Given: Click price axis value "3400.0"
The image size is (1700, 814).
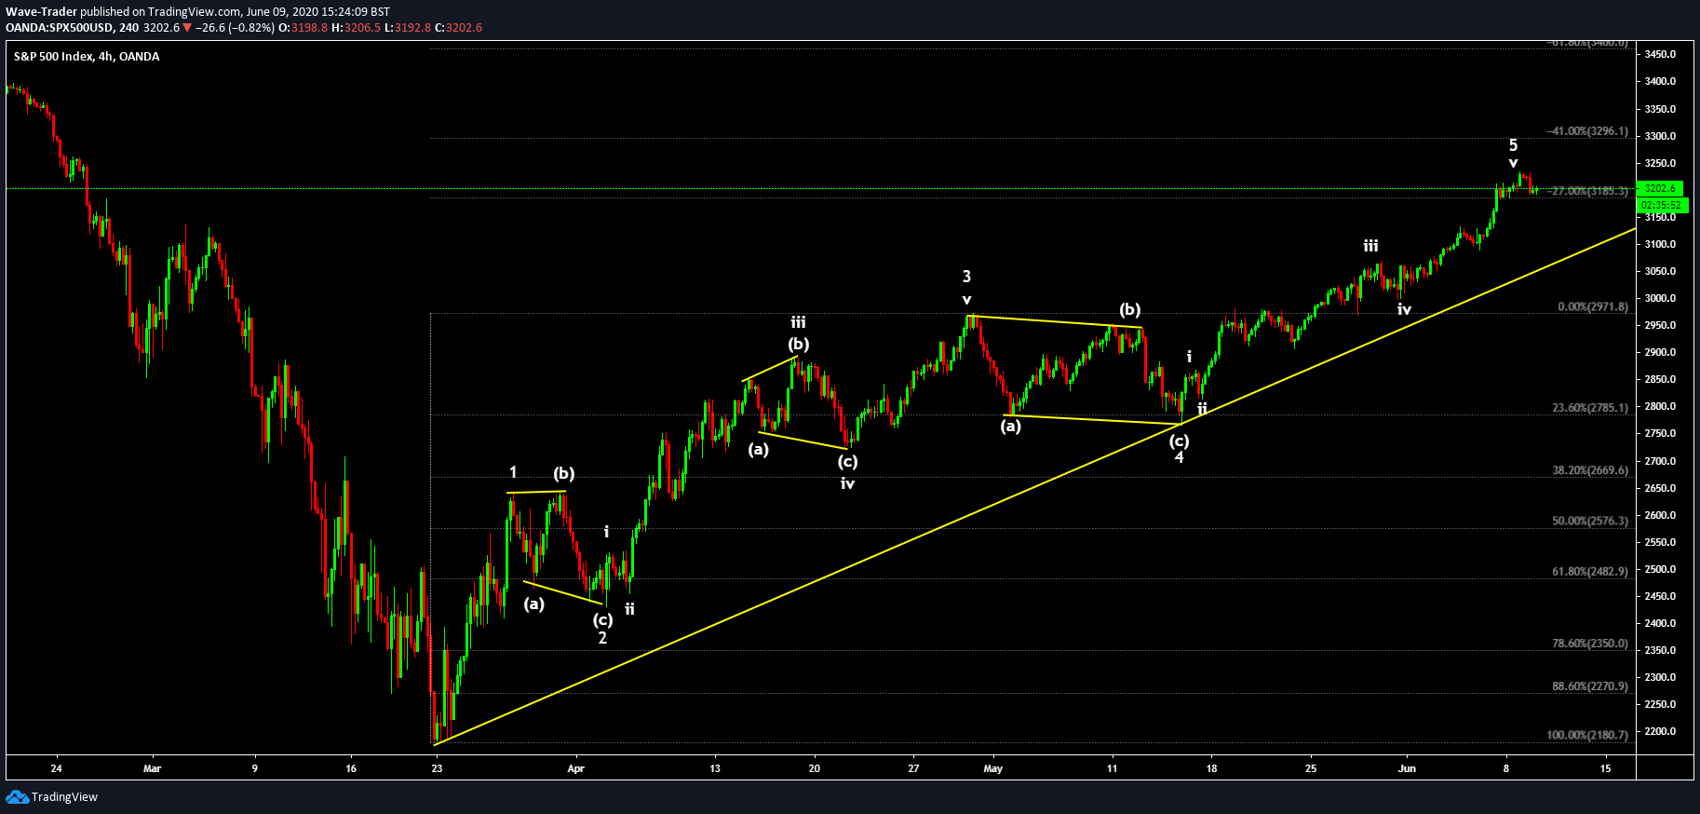Looking at the screenshot, I should click(x=1660, y=81).
